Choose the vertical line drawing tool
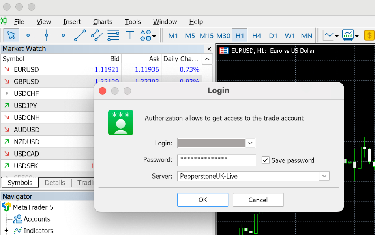Viewport: 375px width, 235px height. pos(47,35)
